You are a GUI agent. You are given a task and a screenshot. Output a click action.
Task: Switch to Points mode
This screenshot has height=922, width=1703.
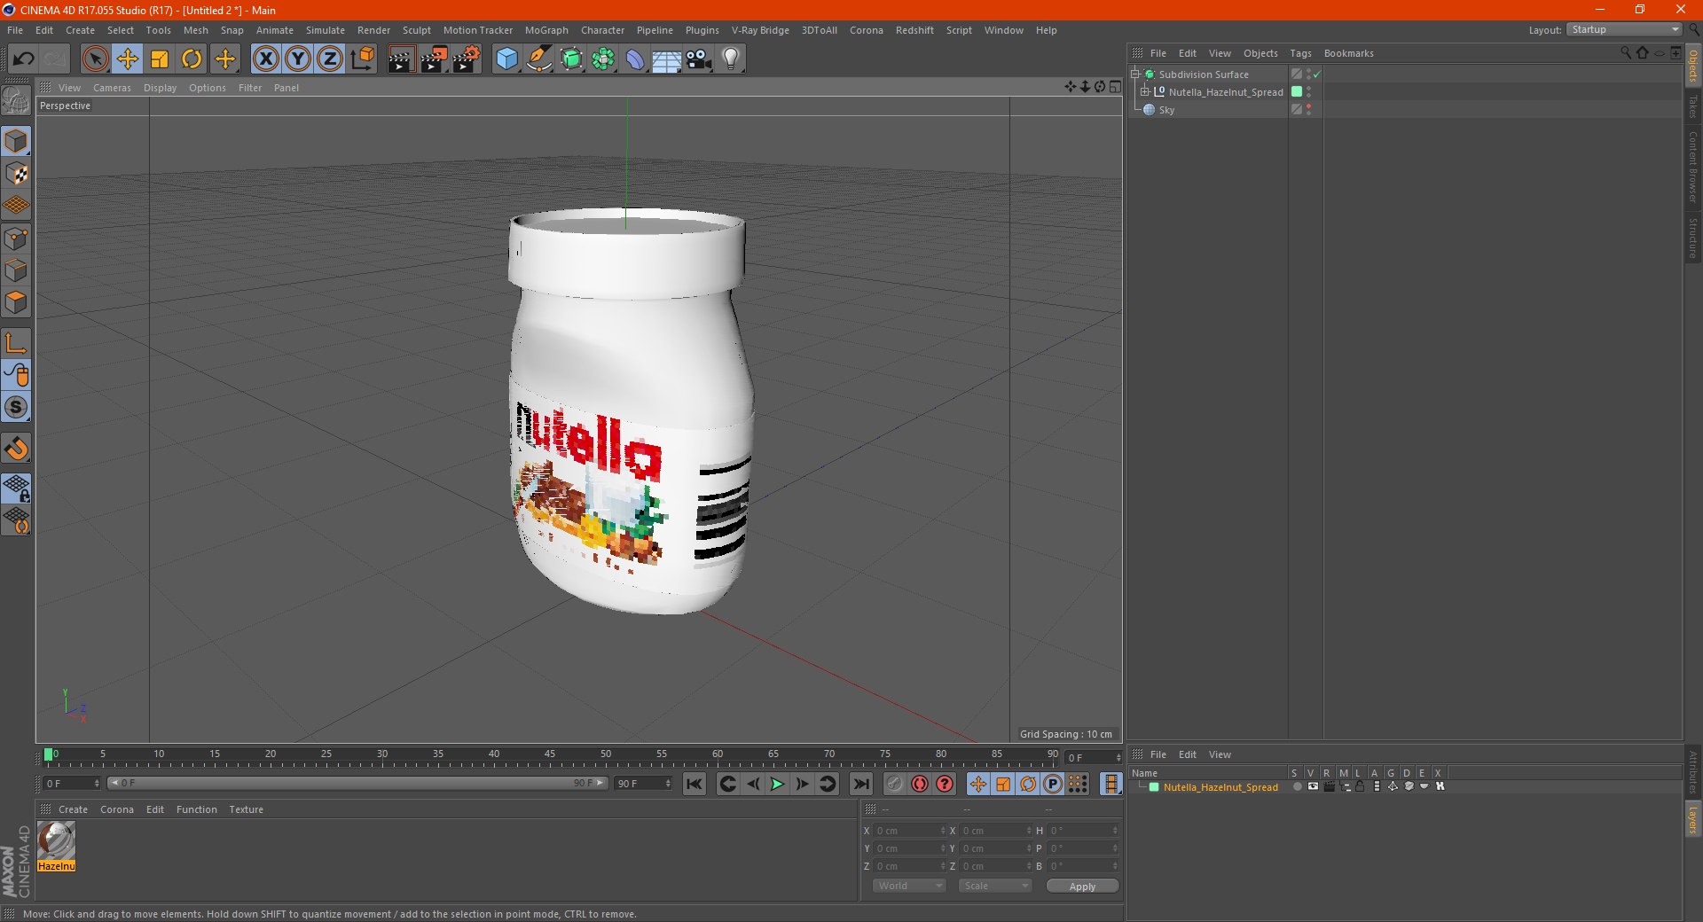[x=17, y=238]
